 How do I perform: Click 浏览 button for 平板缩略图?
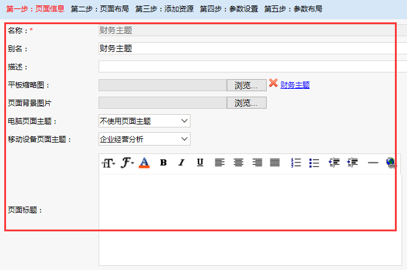[x=247, y=85]
